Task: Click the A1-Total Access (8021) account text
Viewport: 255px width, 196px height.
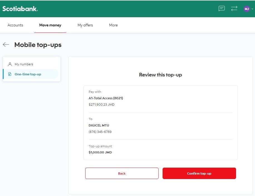Action: coord(106,98)
